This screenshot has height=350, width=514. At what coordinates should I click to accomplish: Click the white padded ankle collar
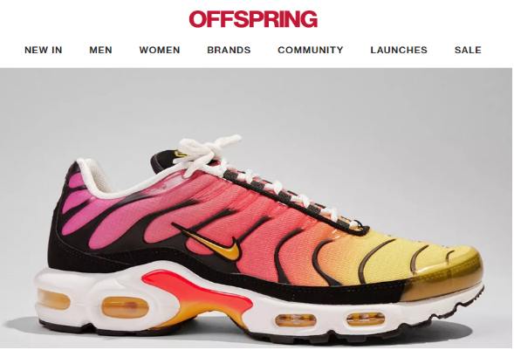click(99, 181)
